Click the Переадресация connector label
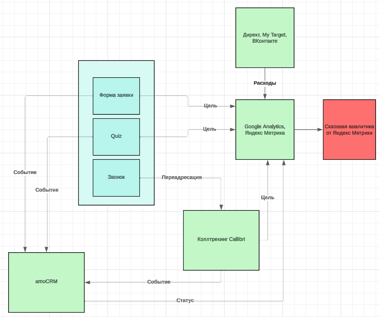Screen dimensions: 380x317 181,177
